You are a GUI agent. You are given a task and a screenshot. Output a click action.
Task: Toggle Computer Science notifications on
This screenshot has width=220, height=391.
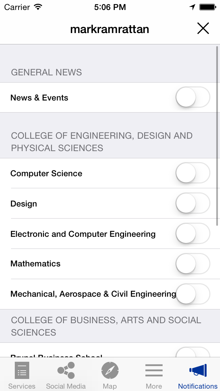192,173
